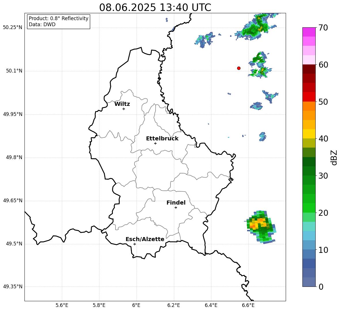341x311 pixels.
Task: Click the '49.95°N' latitude label
Action: [x=13, y=114]
